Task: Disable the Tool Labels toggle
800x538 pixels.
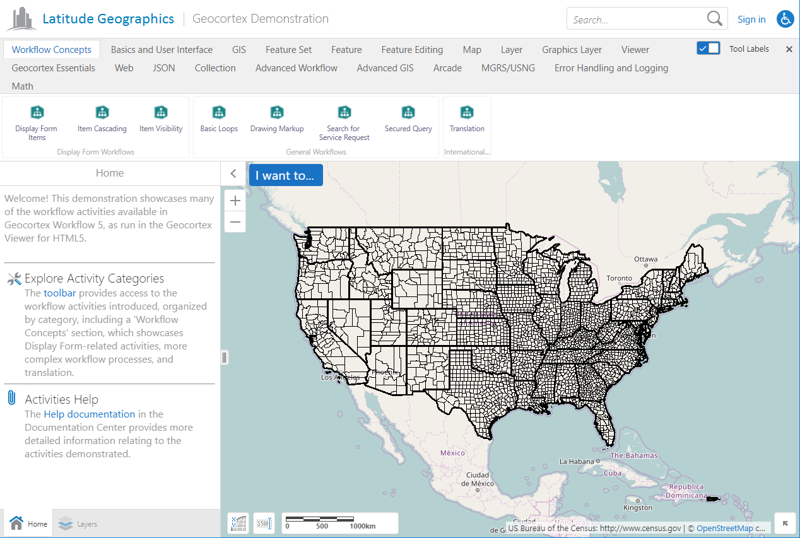Action: click(708, 47)
